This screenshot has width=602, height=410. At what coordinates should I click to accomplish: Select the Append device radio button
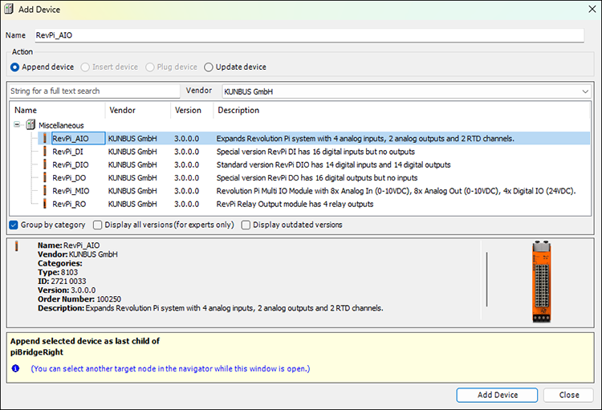pyautogui.click(x=14, y=67)
